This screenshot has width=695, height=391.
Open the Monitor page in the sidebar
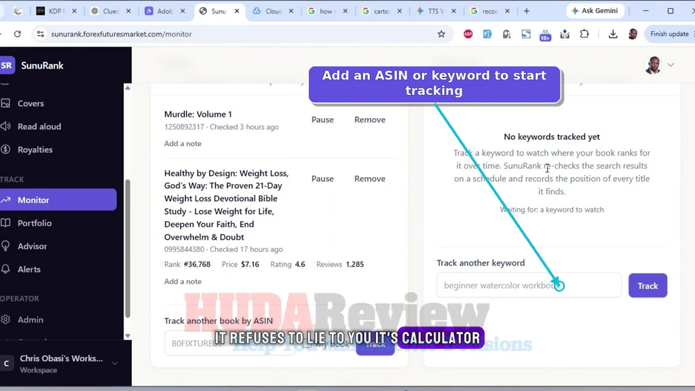click(58, 200)
